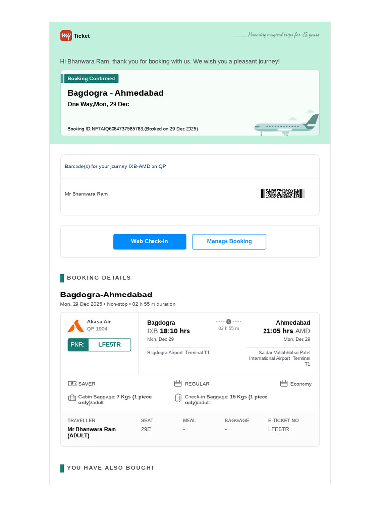This screenshot has height=506, width=379.
Task: Click the E-ticket number LFE5TR
Action: (279, 429)
